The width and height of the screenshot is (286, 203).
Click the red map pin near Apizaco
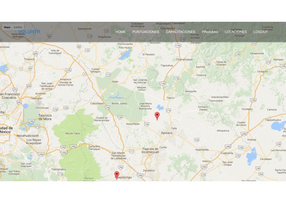click(x=157, y=116)
